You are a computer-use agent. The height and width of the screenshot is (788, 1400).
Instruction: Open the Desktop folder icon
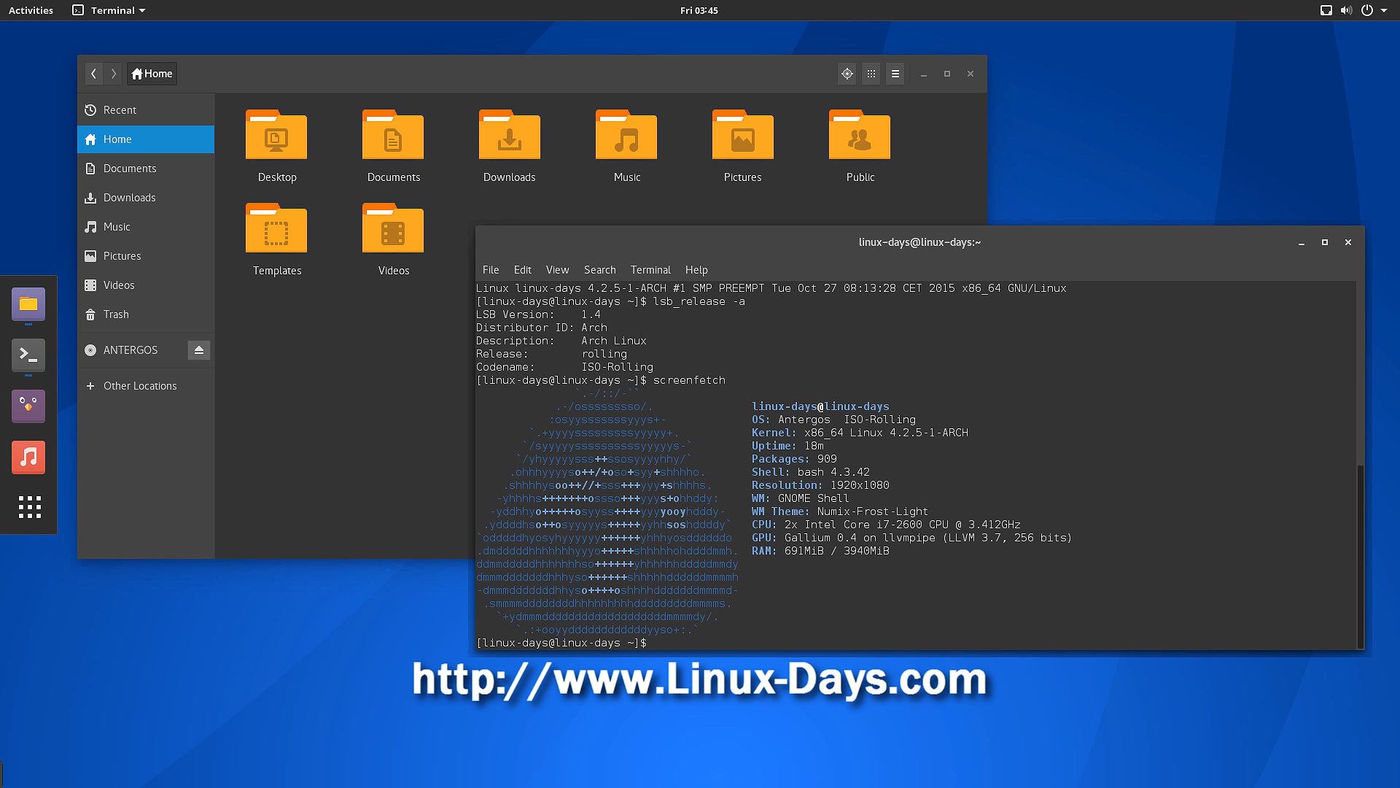276,135
